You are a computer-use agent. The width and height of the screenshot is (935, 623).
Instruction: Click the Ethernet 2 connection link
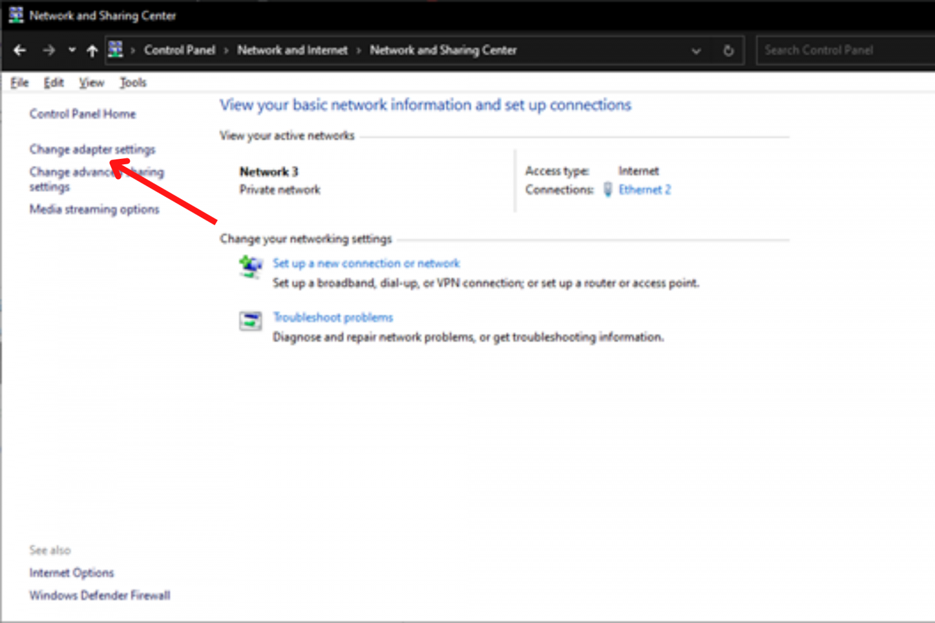point(645,190)
